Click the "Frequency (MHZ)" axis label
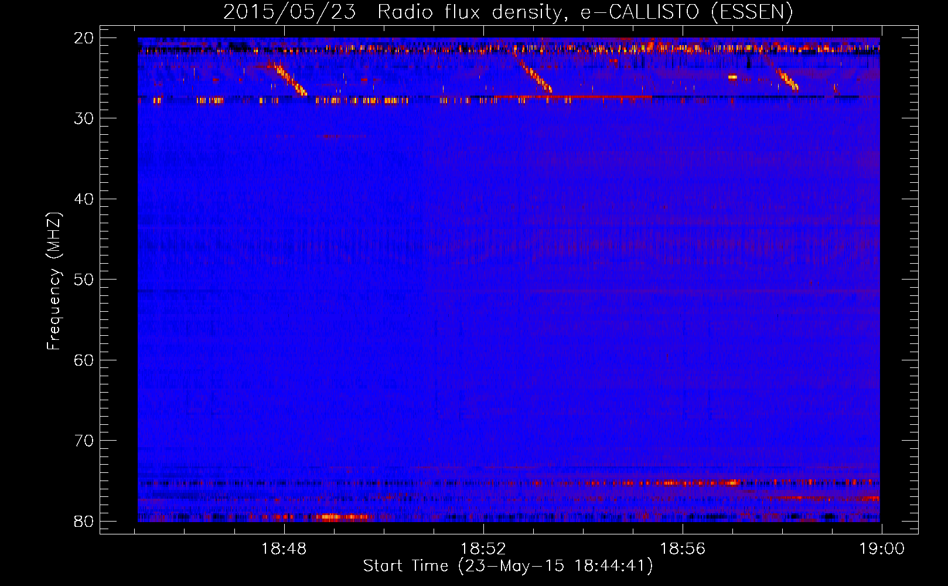The width and height of the screenshot is (948, 586). coord(54,281)
